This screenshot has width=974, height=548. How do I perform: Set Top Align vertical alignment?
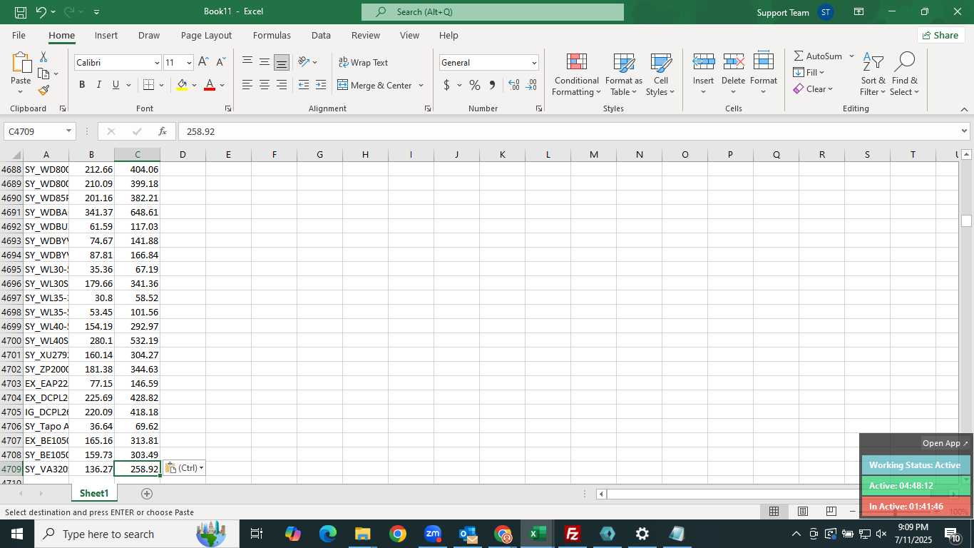click(247, 62)
